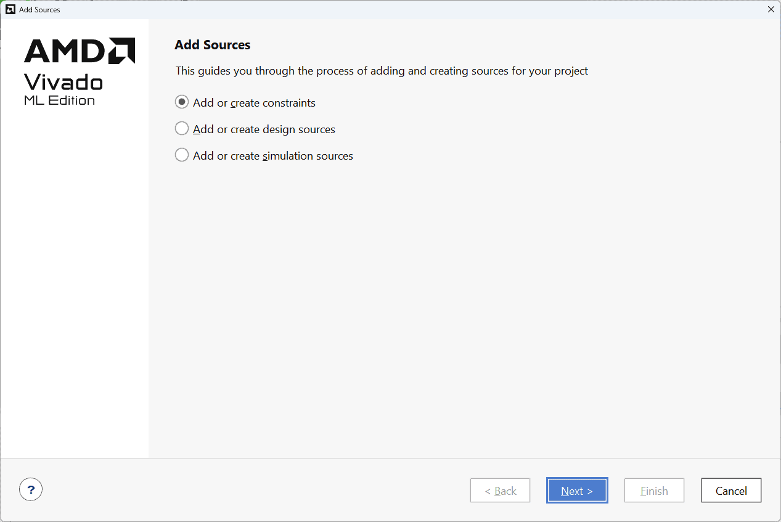Image resolution: width=781 pixels, height=522 pixels.
Task: Select the 'Add or create simulation sources' radio button
Action: tap(182, 155)
